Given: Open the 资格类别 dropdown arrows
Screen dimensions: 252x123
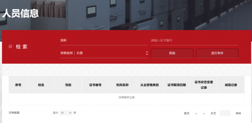Looking at the screenshot, I should (147, 53).
